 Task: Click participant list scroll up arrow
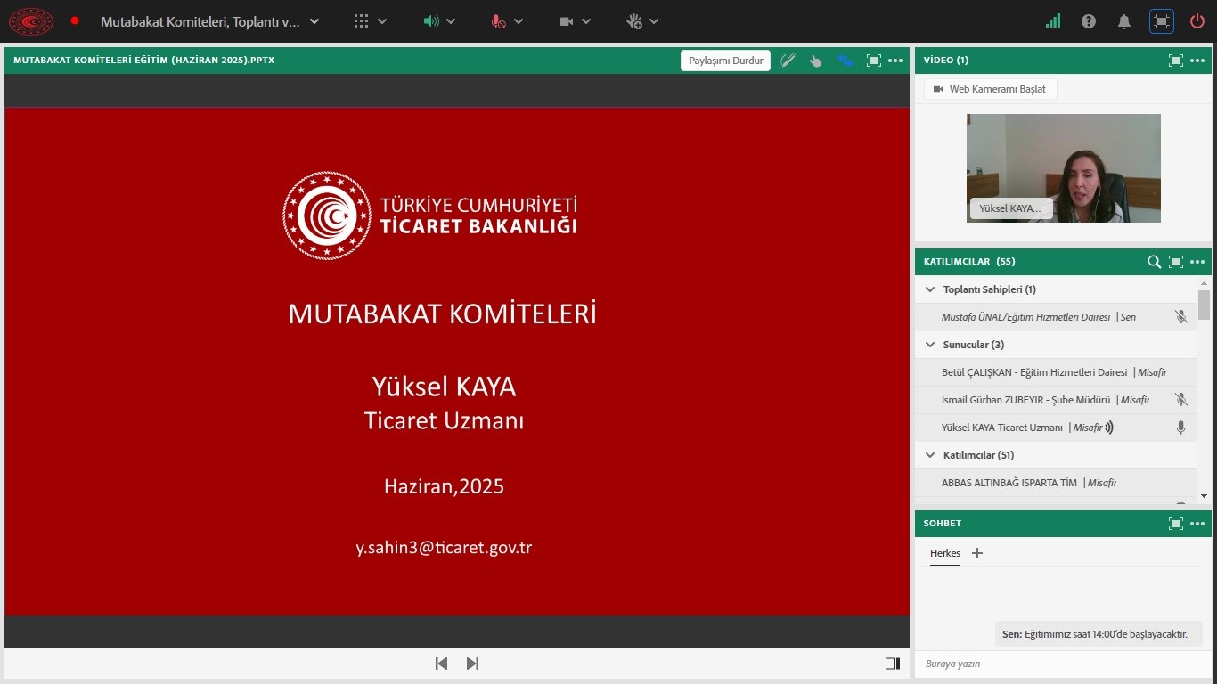[1204, 282]
